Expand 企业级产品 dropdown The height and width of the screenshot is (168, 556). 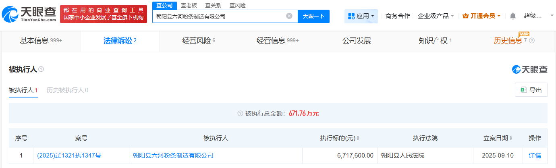pos(436,16)
